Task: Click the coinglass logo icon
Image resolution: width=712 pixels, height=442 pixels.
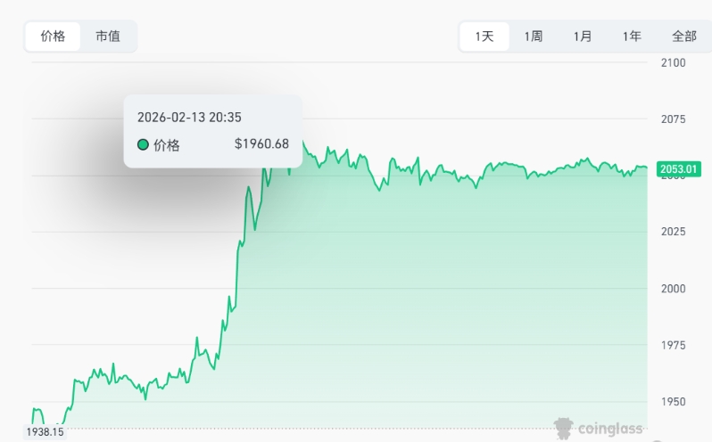Action: [x=563, y=429]
